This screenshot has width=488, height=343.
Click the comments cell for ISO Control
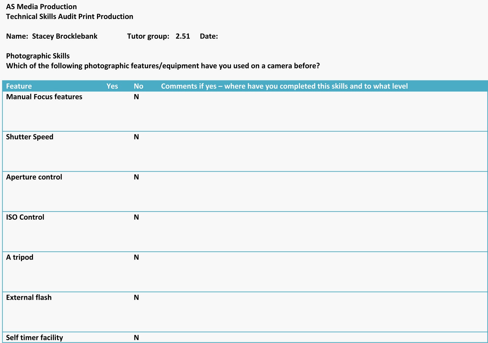click(323, 232)
